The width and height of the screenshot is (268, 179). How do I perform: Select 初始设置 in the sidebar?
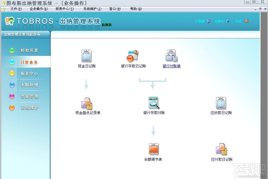[29, 51]
